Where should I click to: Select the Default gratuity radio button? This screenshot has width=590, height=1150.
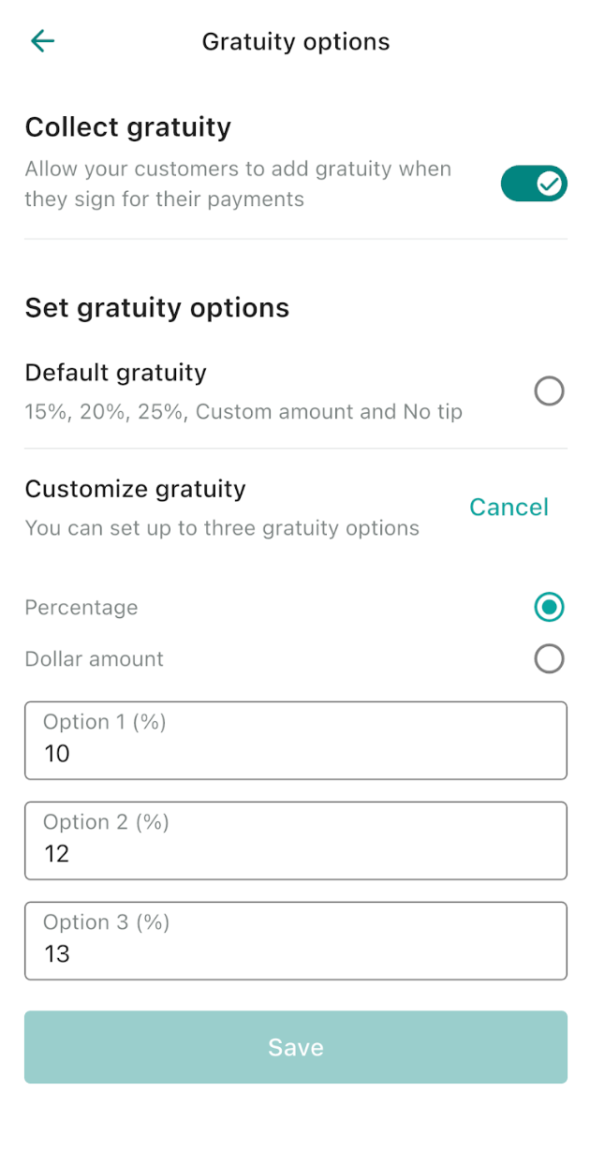pos(549,391)
